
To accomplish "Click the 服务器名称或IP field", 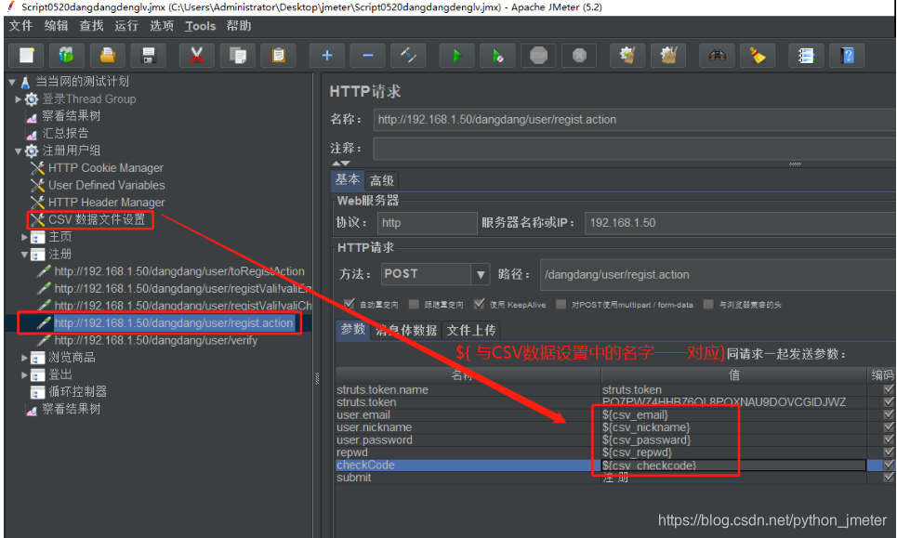I will coord(740,223).
